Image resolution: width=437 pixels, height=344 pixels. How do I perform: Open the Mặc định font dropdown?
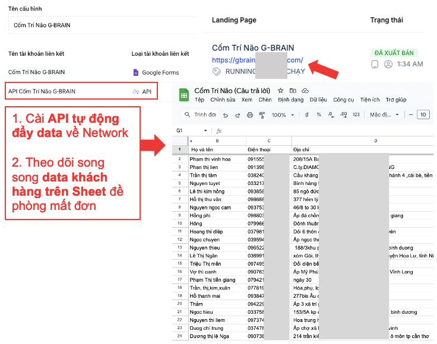click(x=384, y=114)
